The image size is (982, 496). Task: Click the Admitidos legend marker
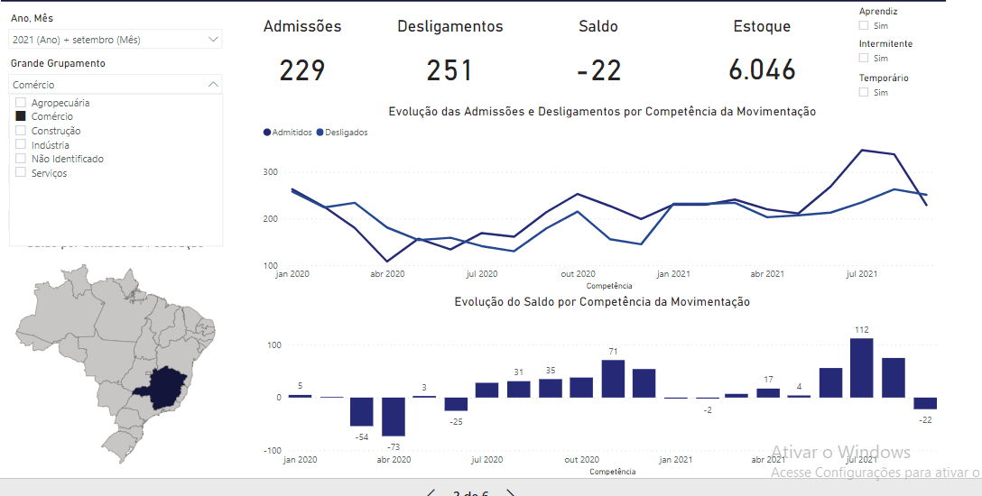click(267, 133)
